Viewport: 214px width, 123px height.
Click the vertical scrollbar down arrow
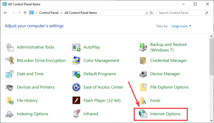tap(211, 121)
